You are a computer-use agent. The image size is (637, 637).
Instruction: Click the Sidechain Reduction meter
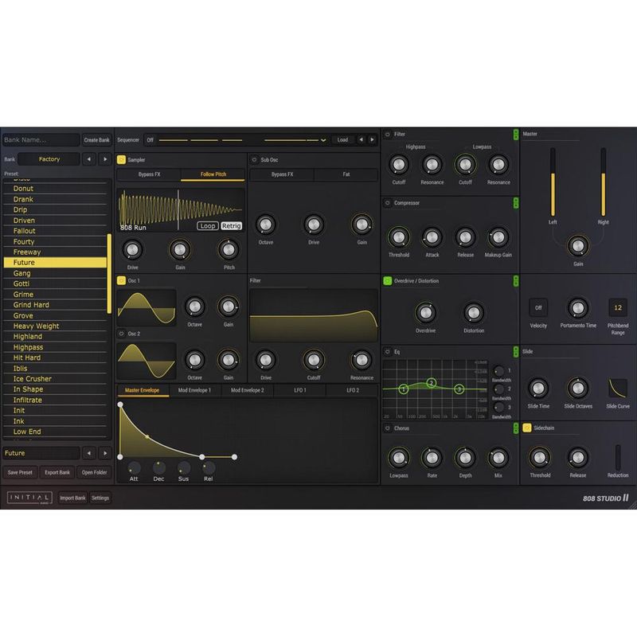tap(618, 457)
